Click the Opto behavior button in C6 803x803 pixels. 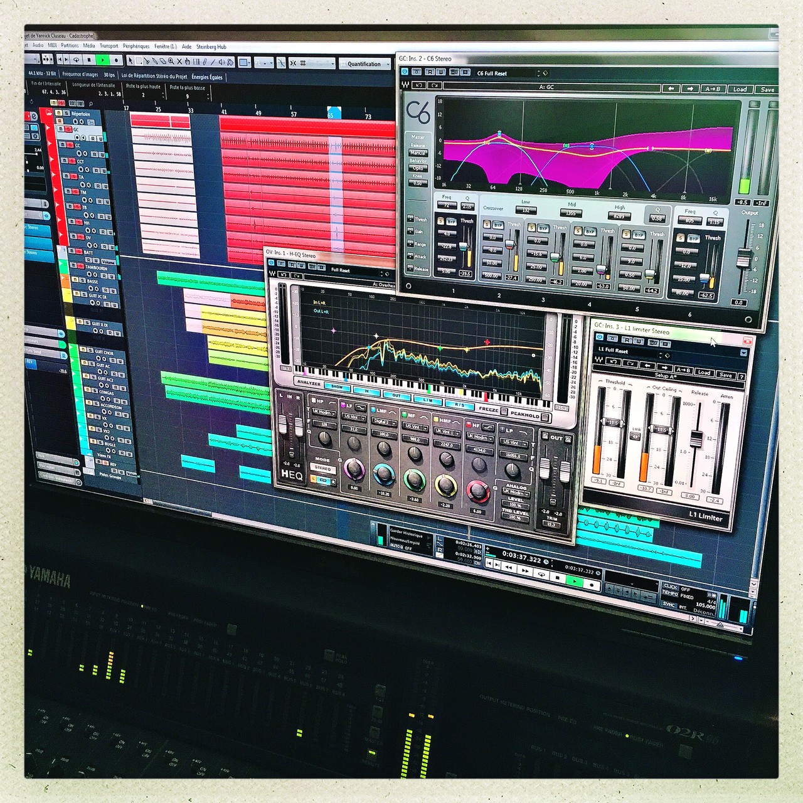(x=418, y=168)
